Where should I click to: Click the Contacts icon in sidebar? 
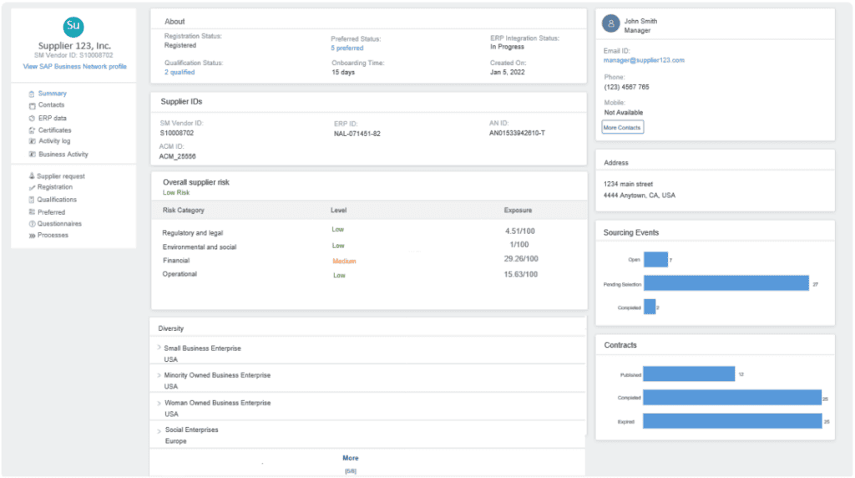click(x=32, y=106)
